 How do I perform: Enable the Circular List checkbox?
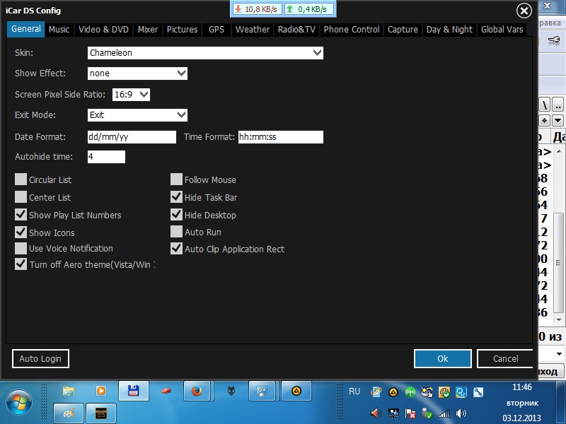point(21,179)
